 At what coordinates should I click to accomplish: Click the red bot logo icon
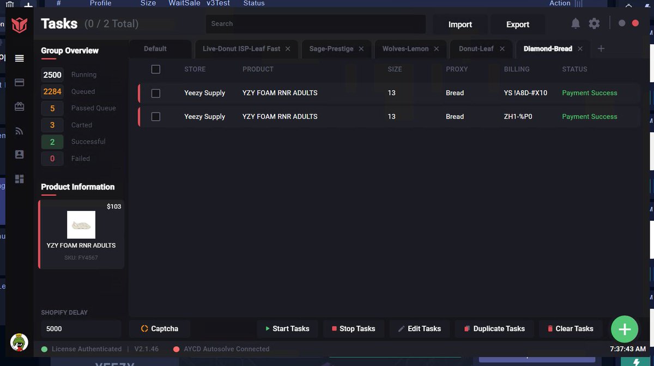[x=20, y=24]
